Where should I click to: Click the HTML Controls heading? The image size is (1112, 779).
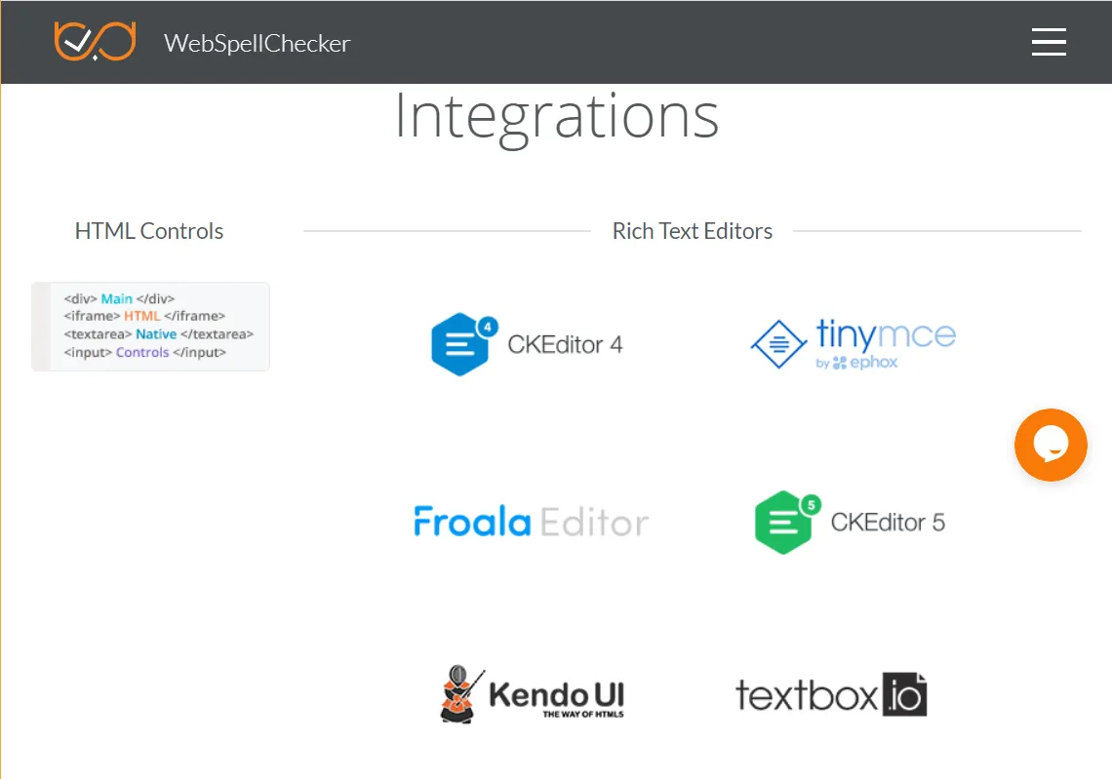(149, 231)
